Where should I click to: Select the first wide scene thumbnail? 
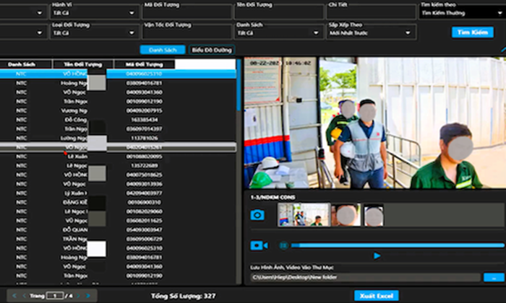click(x=304, y=214)
